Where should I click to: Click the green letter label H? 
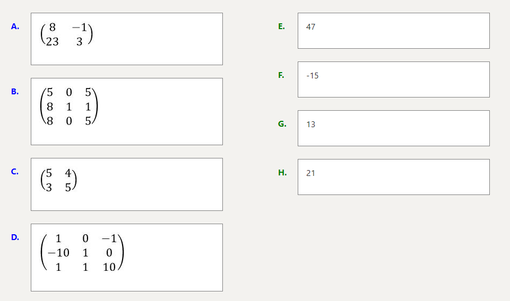[282, 173]
